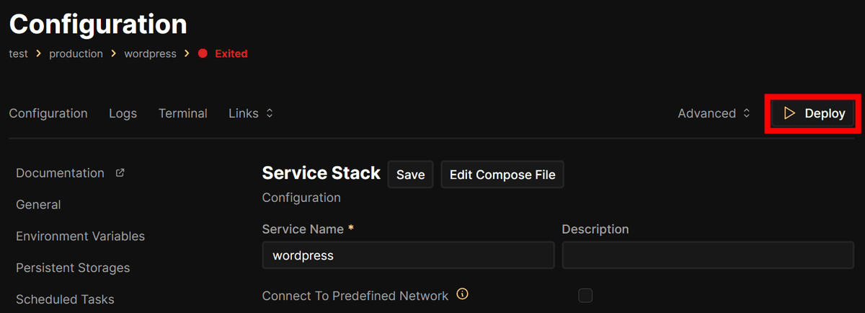Enable Connect To Predefined Network checkbox
This screenshot has height=313, width=865.
[585, 296]
